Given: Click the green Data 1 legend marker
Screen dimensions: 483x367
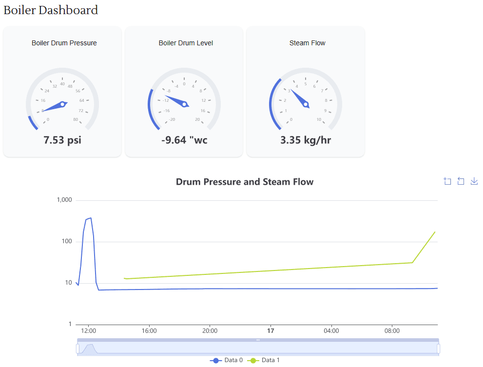Looking at the screenshot, I should click(x=254, y=360).
